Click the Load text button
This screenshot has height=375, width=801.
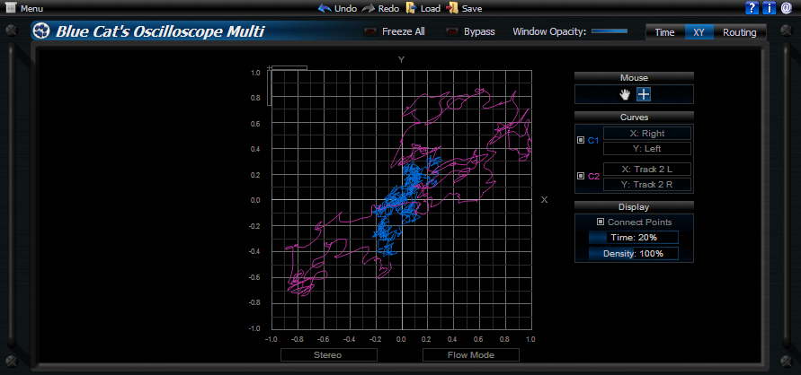tap(430, 9)
